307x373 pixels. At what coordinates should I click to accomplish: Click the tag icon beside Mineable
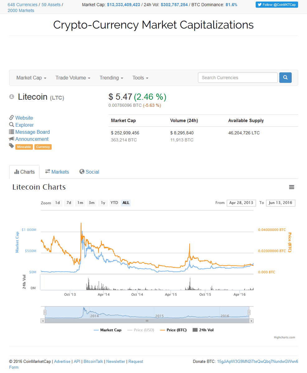(12, 146)
